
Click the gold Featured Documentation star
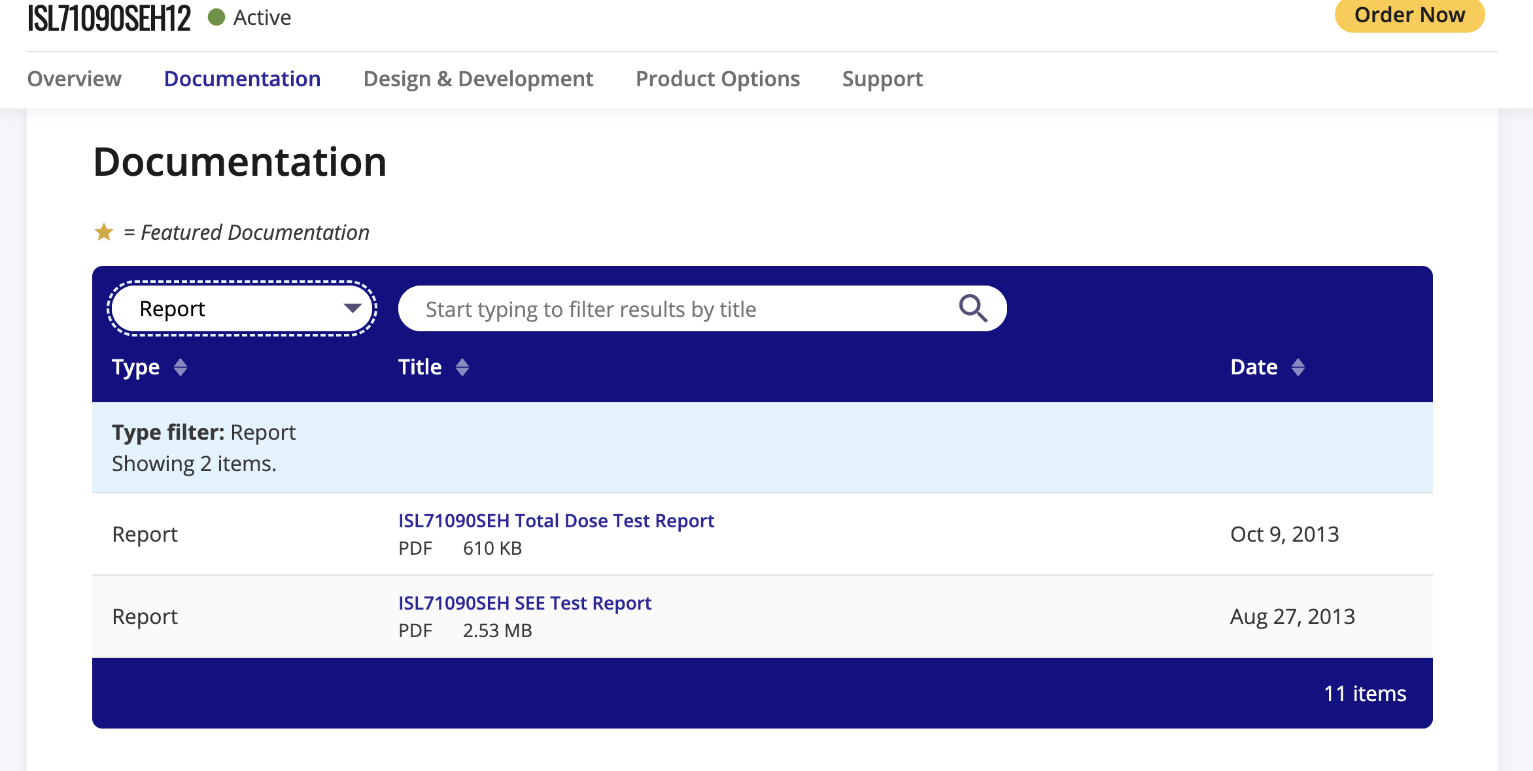pos(104,232)
